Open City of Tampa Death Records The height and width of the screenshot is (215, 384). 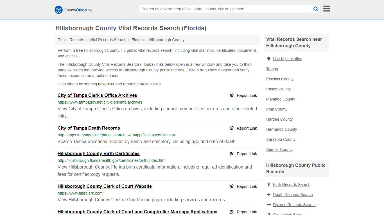click(89, 128)
